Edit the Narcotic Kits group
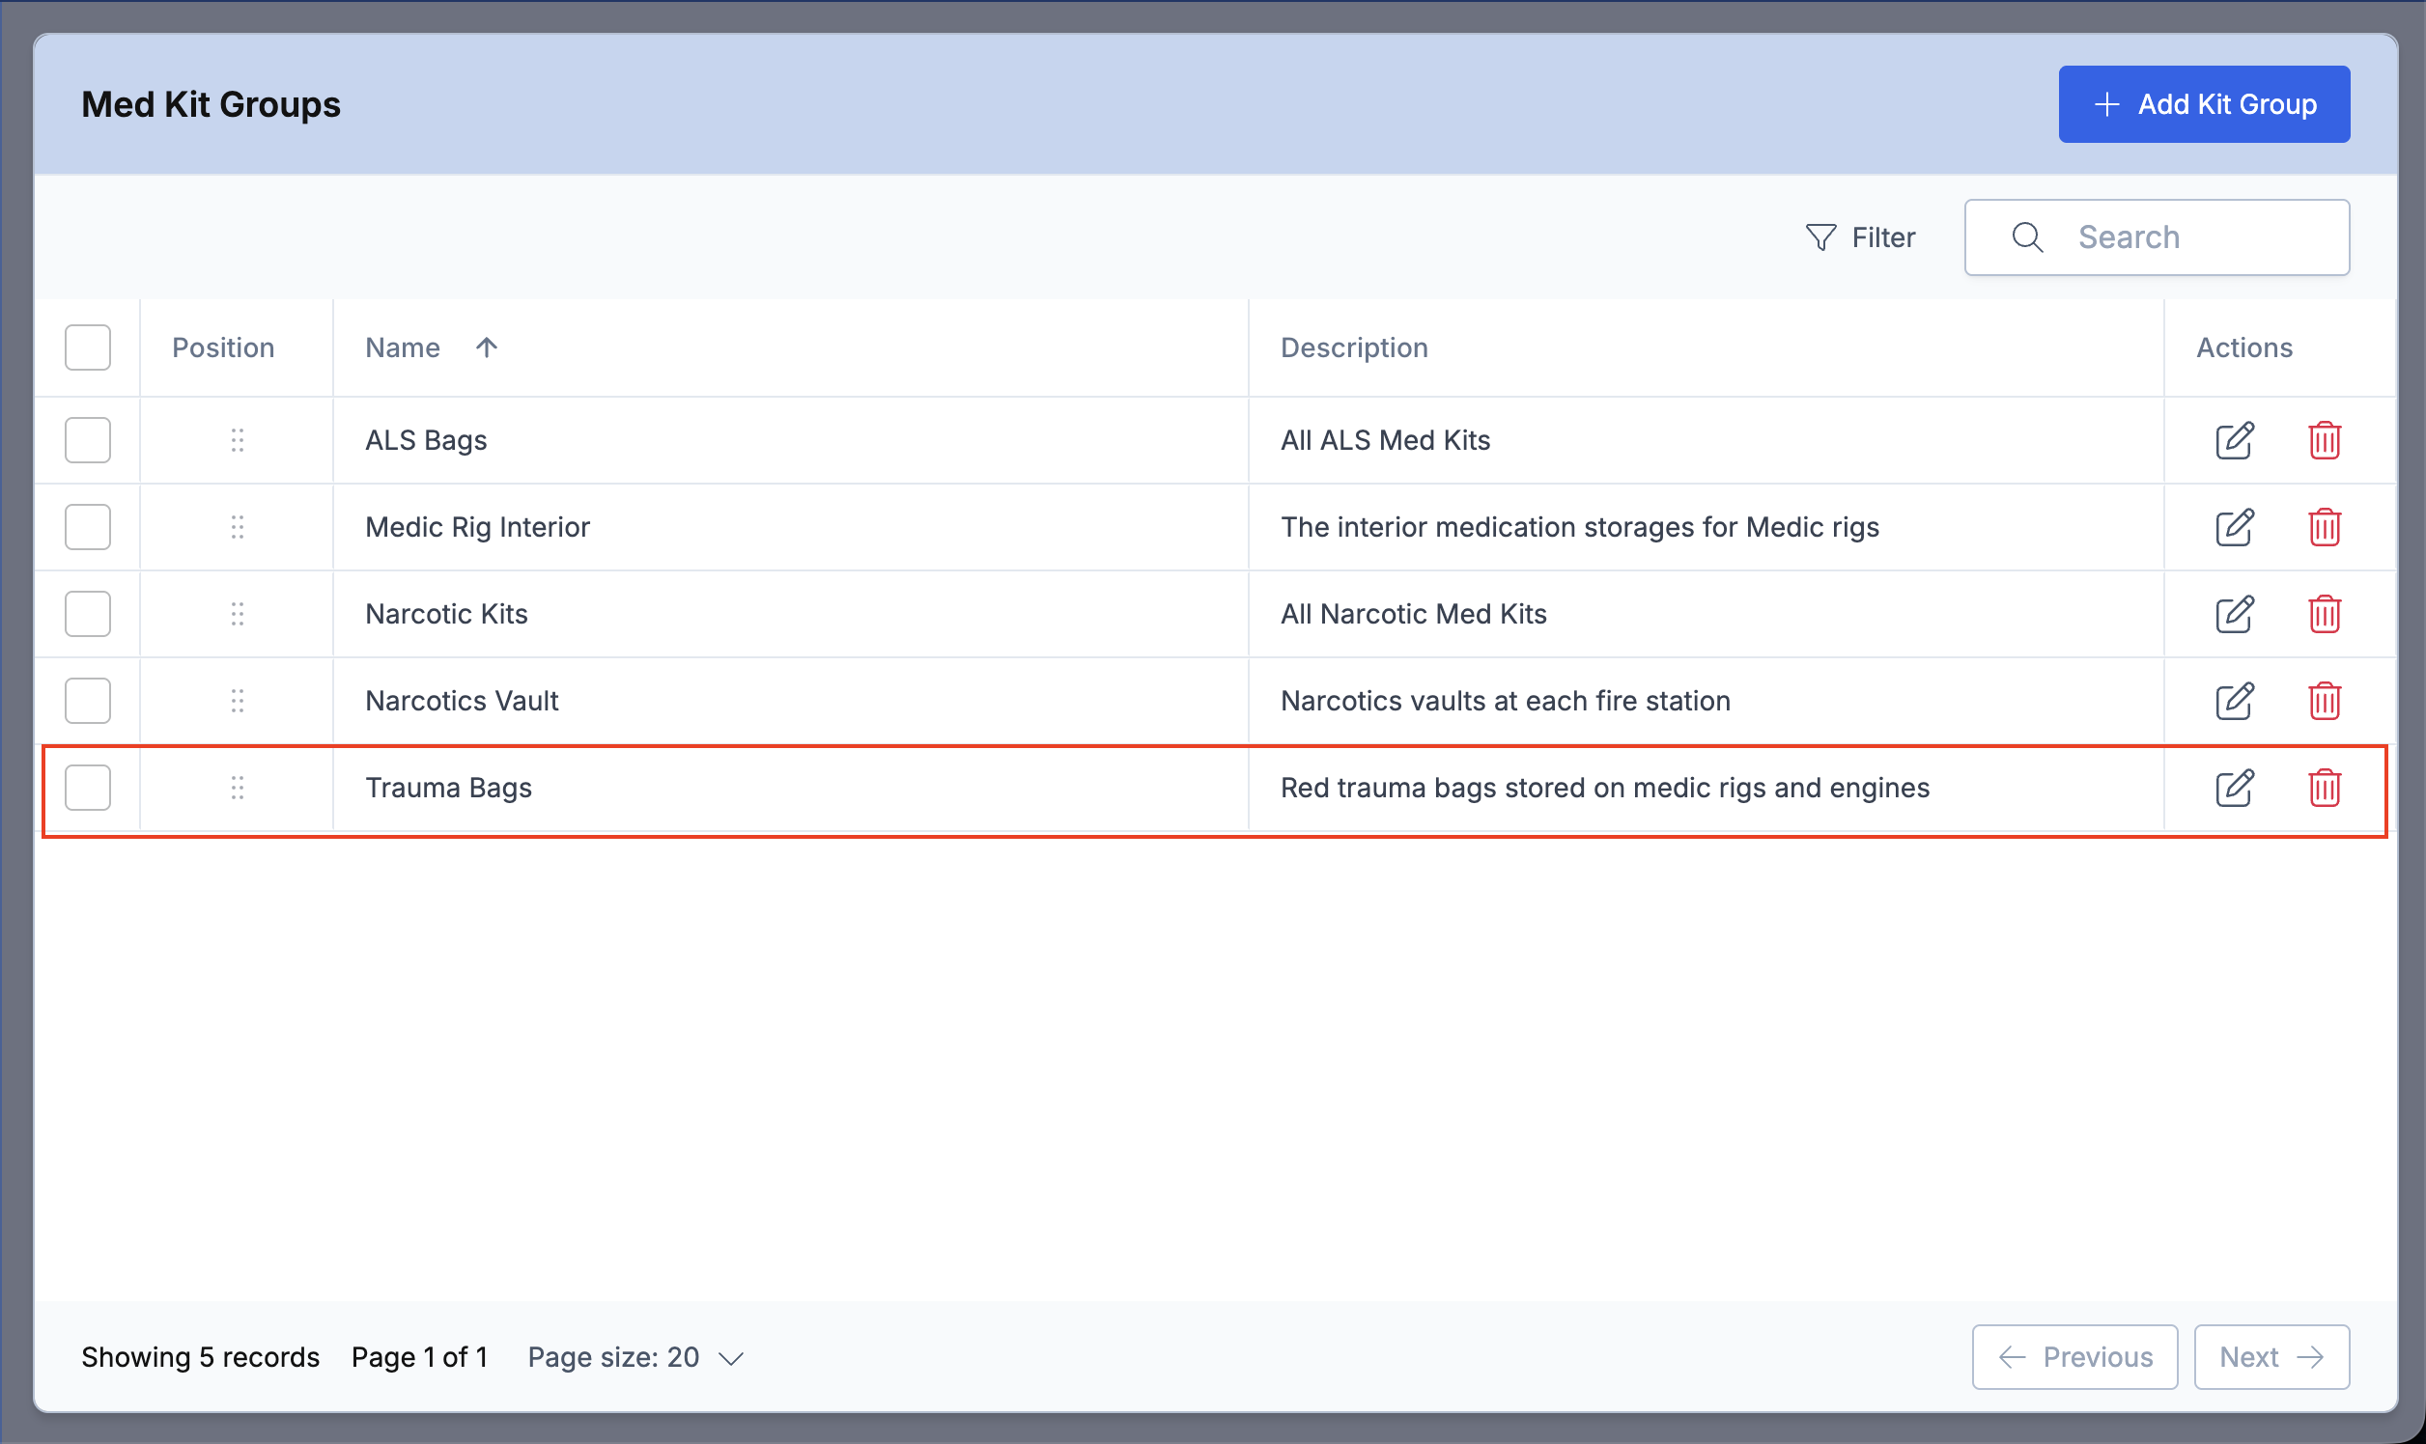Viewport: 2426px width, 1444px height. [2234, 613]
